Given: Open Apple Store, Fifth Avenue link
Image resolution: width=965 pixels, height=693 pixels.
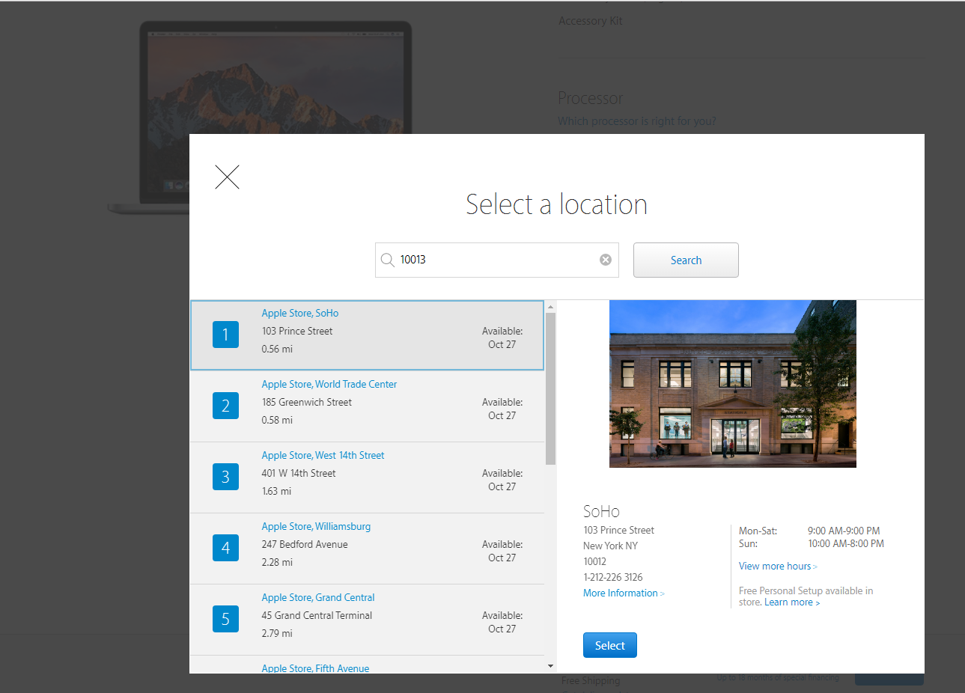Looking at the screenshot, I should click(315, 668).
